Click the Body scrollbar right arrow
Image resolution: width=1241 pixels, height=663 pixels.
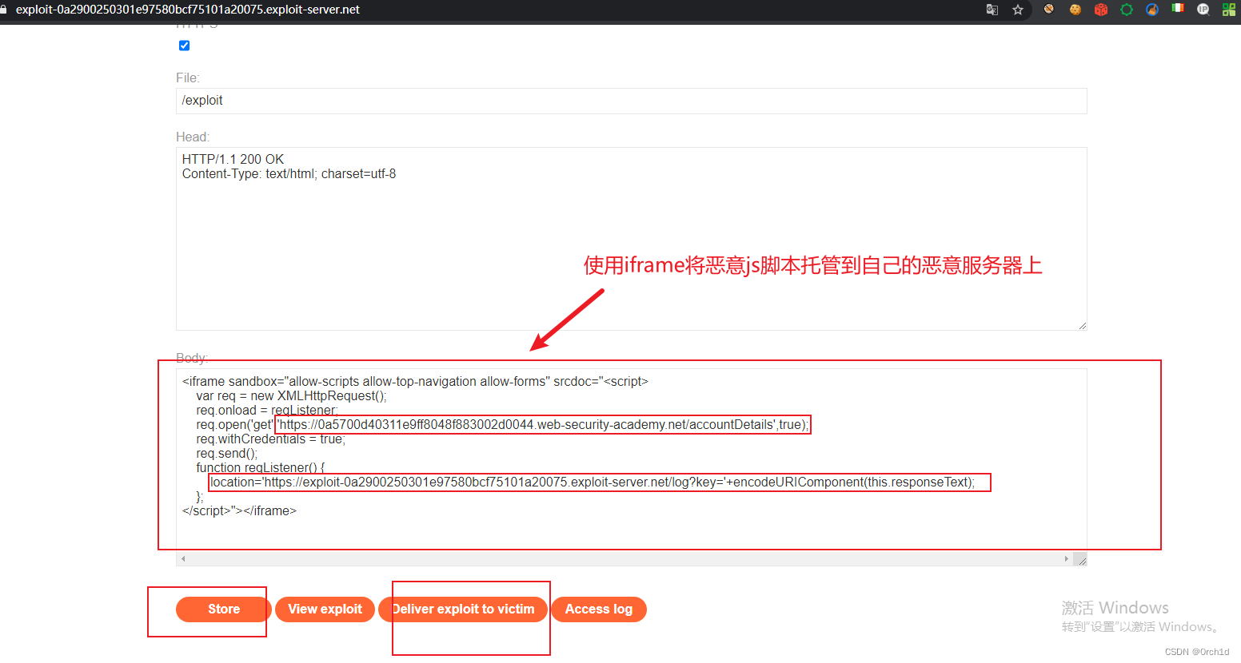click(x=1066, y=558)
